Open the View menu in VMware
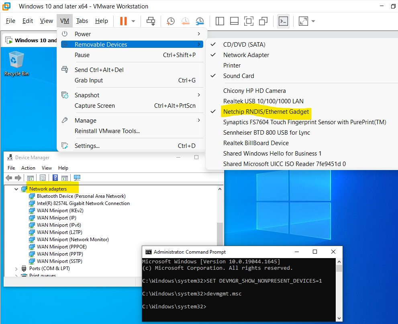Viewport: 398px width, 324px height. coord(47,21)
